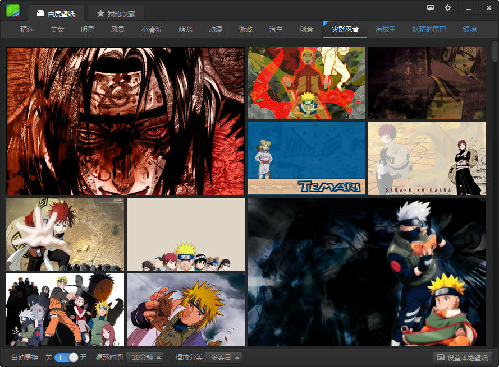Viewport: 499px width, 367px height.
Task: Click the 设置本地壁纸 button
Action: click(x=463, y=357)
